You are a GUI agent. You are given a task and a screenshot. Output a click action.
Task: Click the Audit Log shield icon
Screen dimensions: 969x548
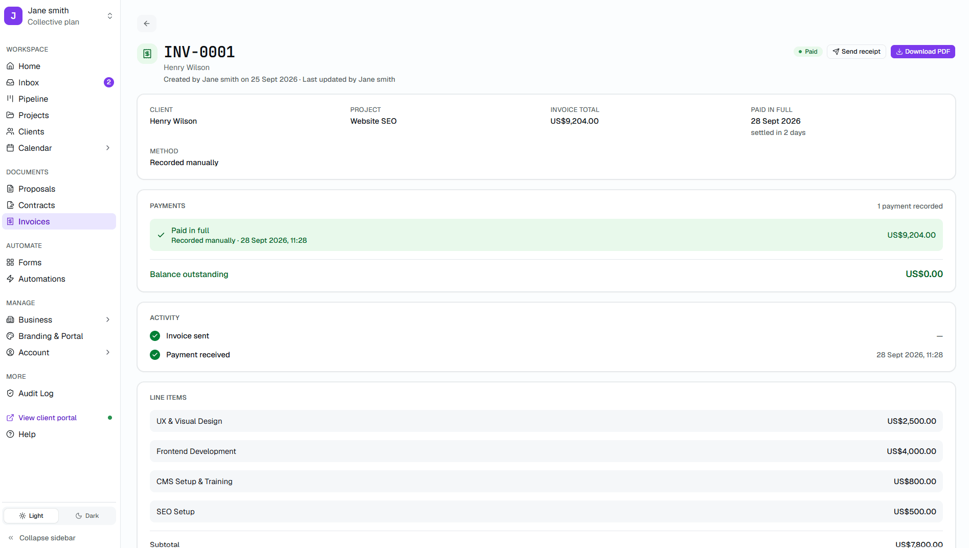(x=10, y=393)
